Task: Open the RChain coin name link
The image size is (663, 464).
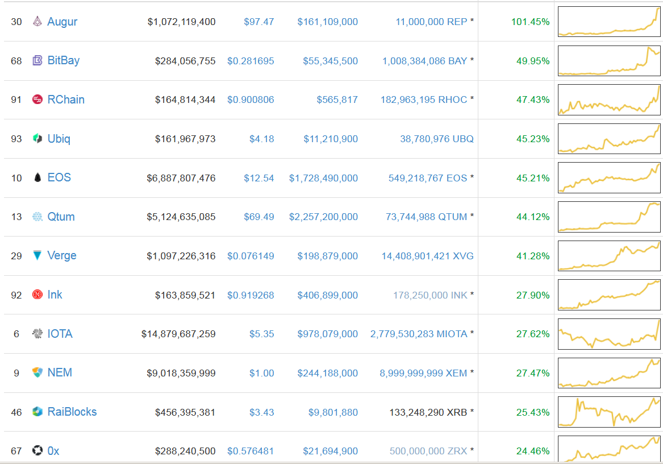Action: (66, 100)
